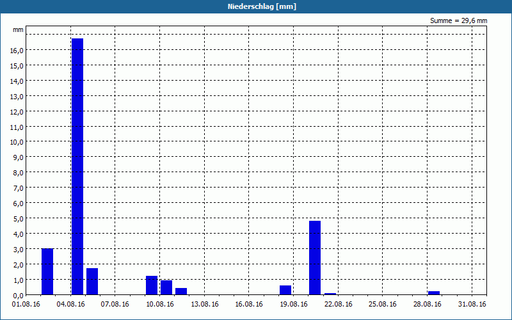Select the 0,6 mm bar just before 19.08.16

285,290
